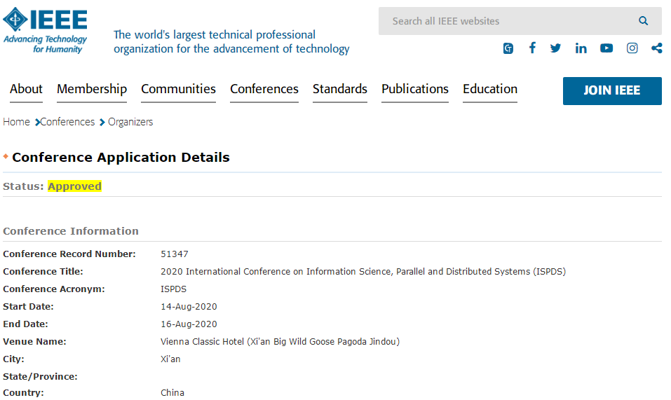This screenshot has width=671, height=400.
Task: Go to Conferences breadcrumb link
Action: coord(67,122)
